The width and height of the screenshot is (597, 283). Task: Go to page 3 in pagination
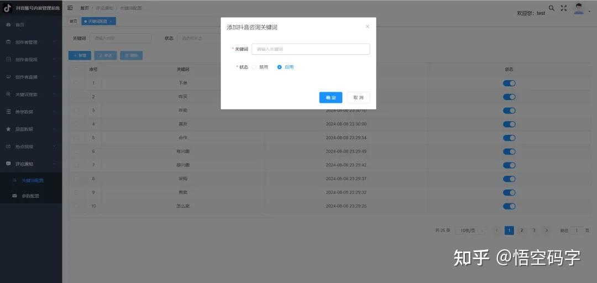[x=534, y=230]
